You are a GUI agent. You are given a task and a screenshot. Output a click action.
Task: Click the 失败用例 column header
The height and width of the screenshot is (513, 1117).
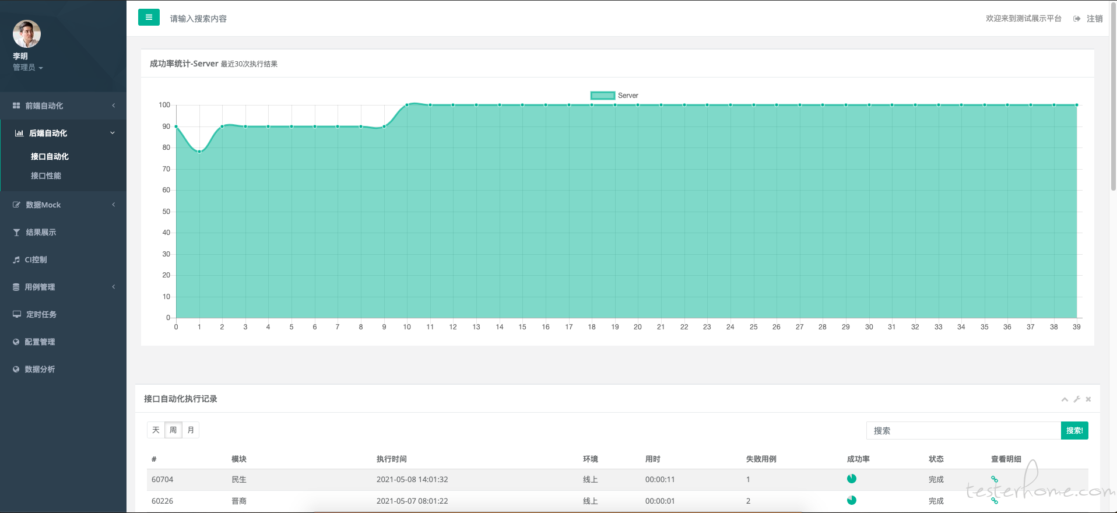click(761, 459)
